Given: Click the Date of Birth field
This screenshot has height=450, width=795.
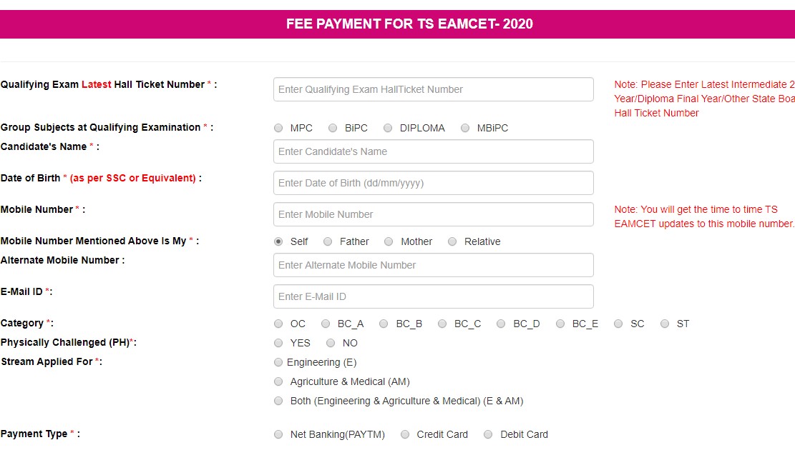Looking at the screenshot, I should [433, 183].
